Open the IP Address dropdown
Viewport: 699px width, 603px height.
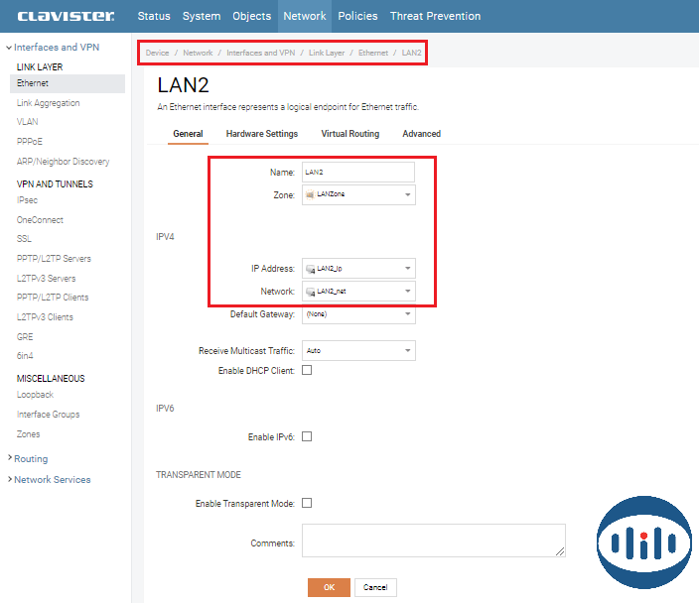tap(357, 269)
